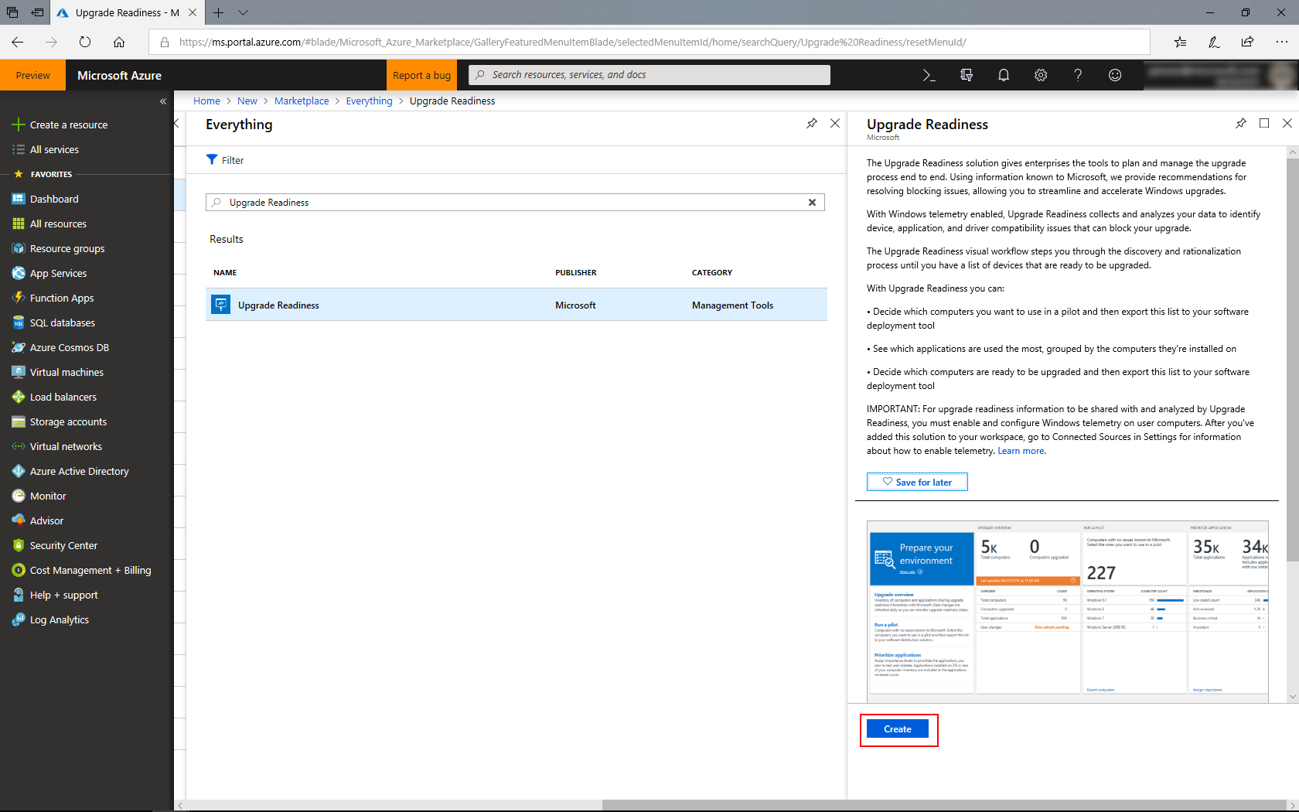
Task: Send feedback with the smiley icon
Action: click(x=1115, y=75)
